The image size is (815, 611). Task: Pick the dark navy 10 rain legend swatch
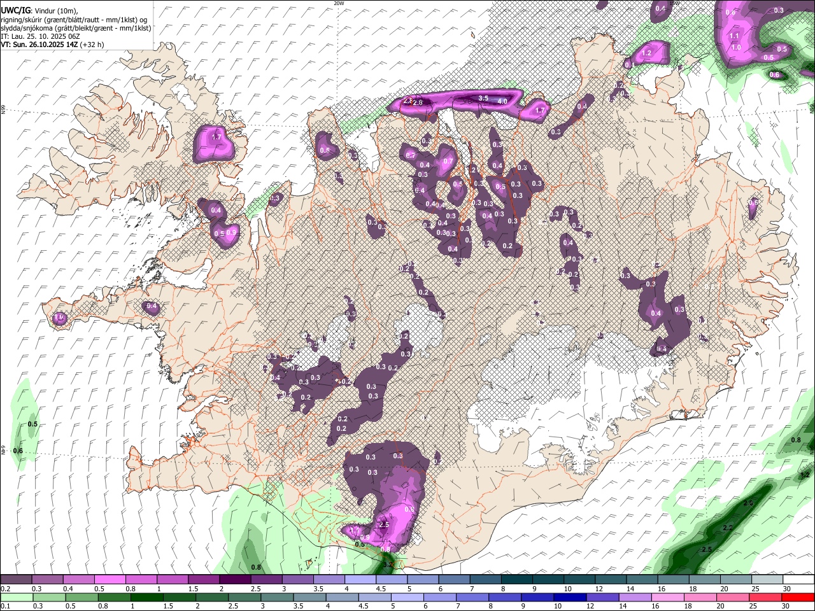coord(570,597)
